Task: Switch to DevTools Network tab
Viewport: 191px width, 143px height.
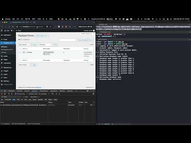Action: click(35, 91)
